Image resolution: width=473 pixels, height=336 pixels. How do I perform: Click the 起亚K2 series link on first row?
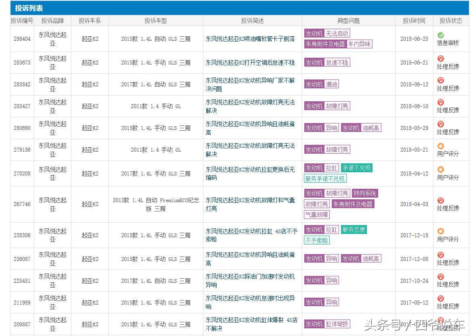(90, 39)
